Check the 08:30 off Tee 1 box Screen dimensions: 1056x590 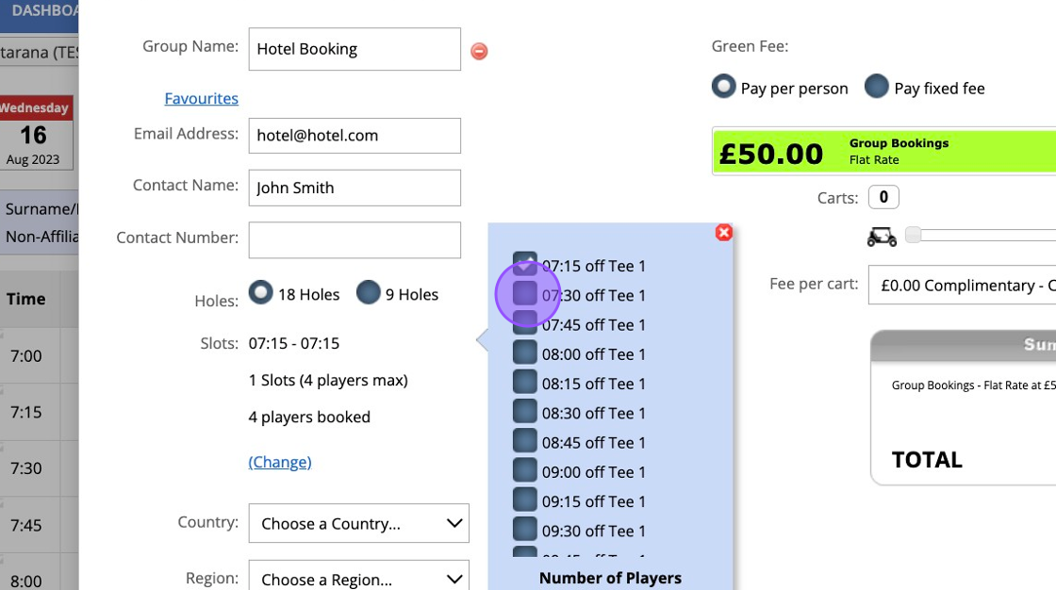(x=525, y=412)
